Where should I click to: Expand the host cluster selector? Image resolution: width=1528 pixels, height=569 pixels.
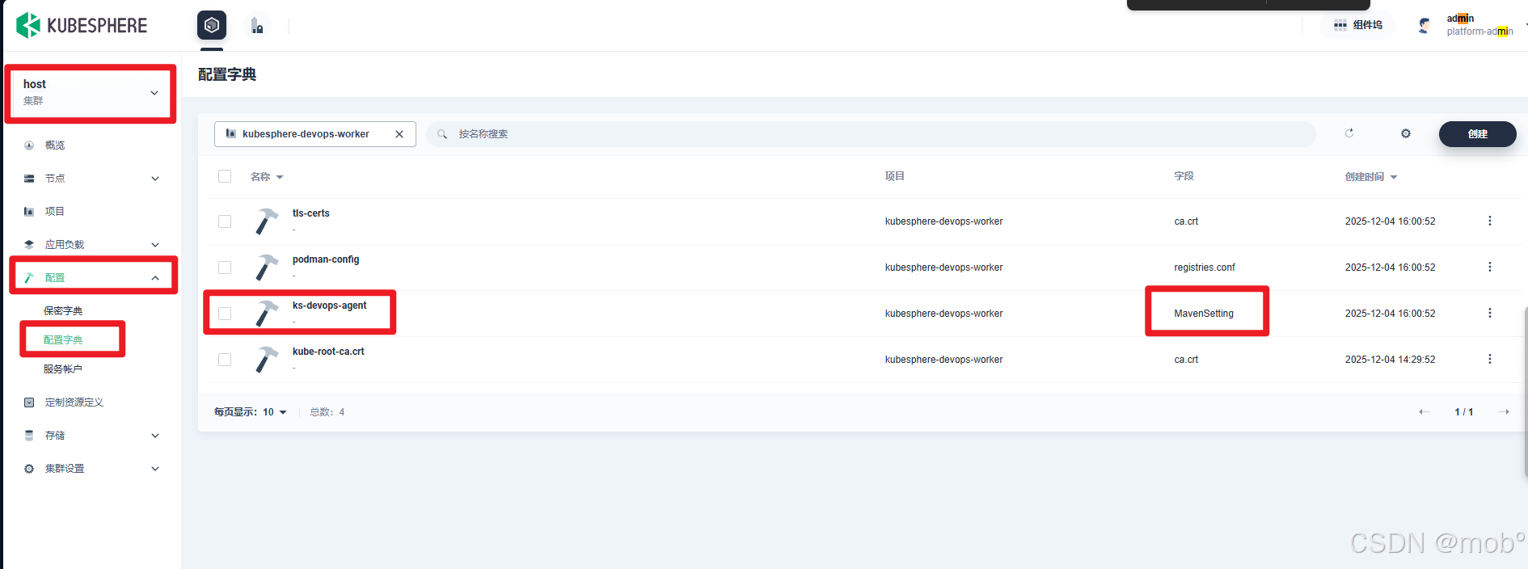pyautogui.click(x=91, y=93)
